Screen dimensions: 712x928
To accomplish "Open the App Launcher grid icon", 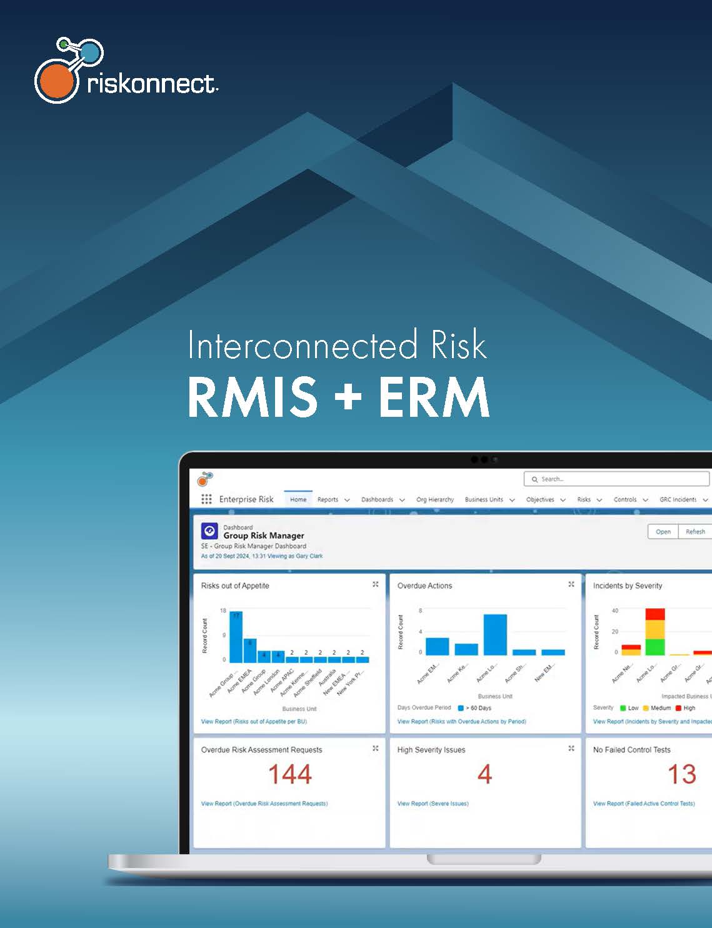I will tap(206, 499).
